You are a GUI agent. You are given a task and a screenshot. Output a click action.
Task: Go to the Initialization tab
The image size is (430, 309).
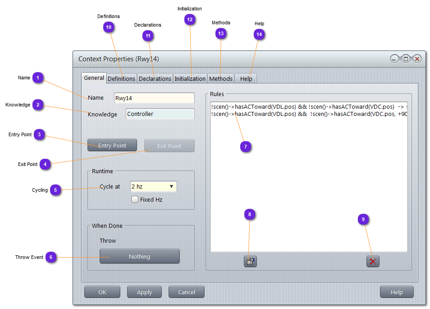point(190,78)
